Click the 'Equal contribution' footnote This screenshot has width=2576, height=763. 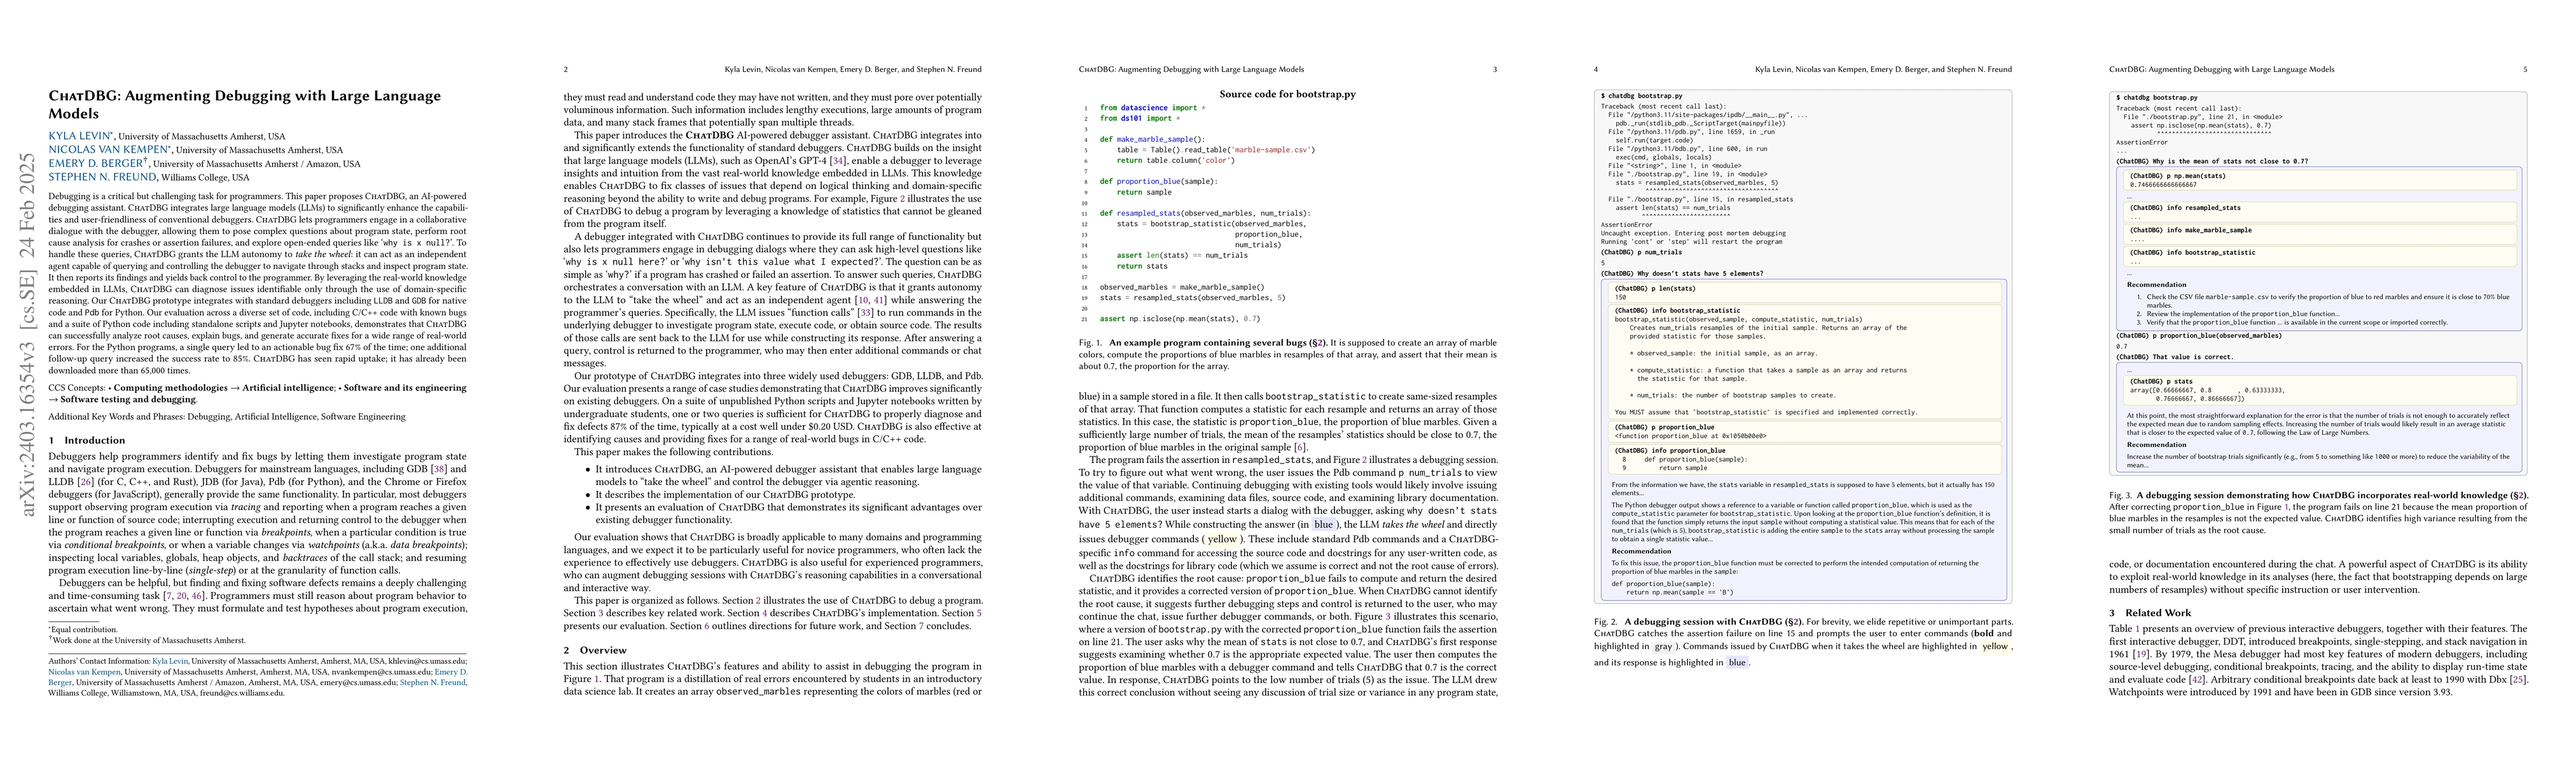[83, 630]
